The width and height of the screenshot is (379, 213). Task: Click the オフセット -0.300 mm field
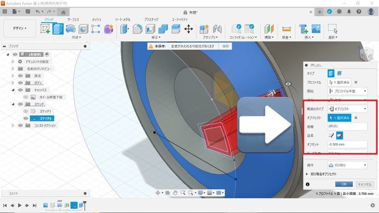pos(347,144)
